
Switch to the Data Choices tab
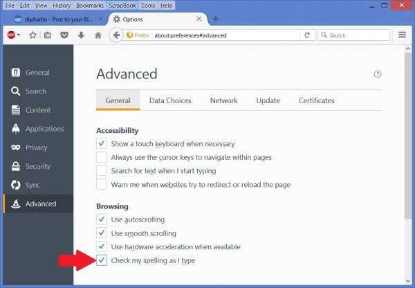[170, 100]
